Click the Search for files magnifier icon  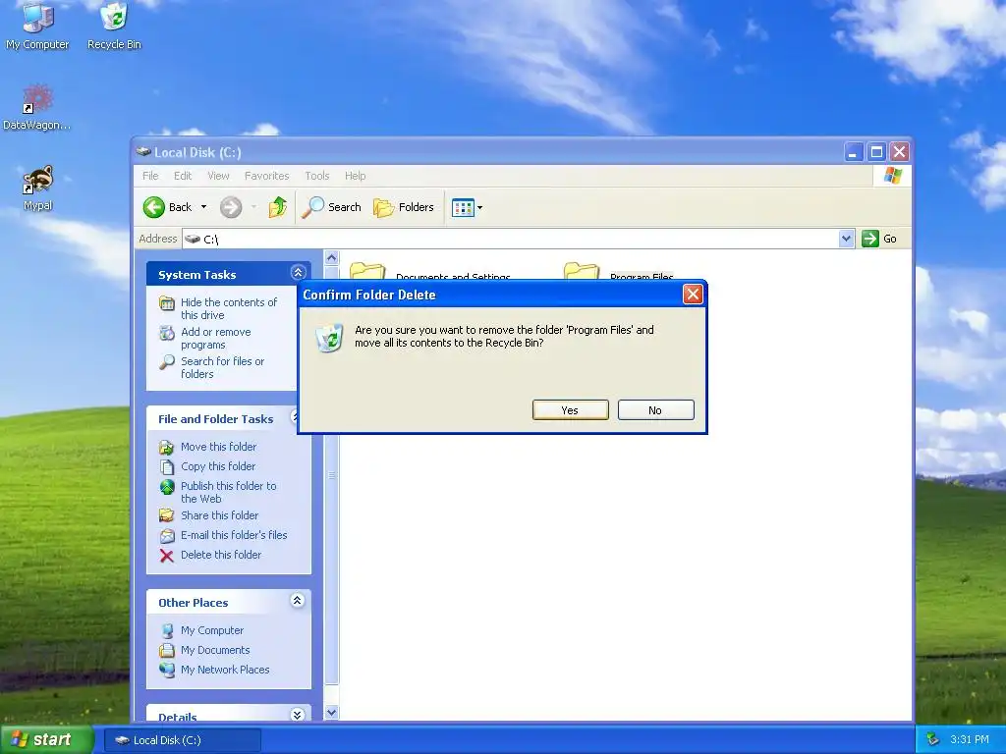point(167,362)
